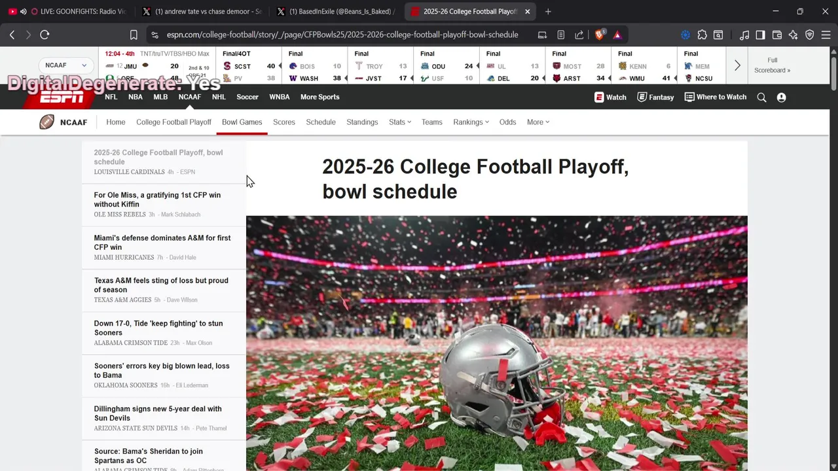Open Brave Rewards triangle icon
The width and height of the screenshot is (838, 471).
(x=617, y=35)
